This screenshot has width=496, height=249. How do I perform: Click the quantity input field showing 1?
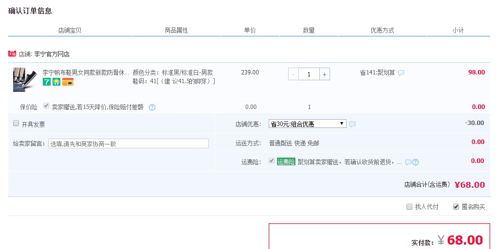[x=309, y=74]
